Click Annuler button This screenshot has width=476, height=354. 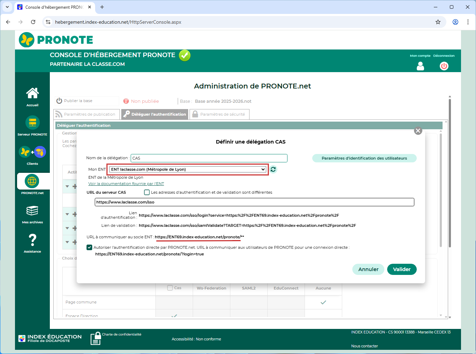coord(368,269)
